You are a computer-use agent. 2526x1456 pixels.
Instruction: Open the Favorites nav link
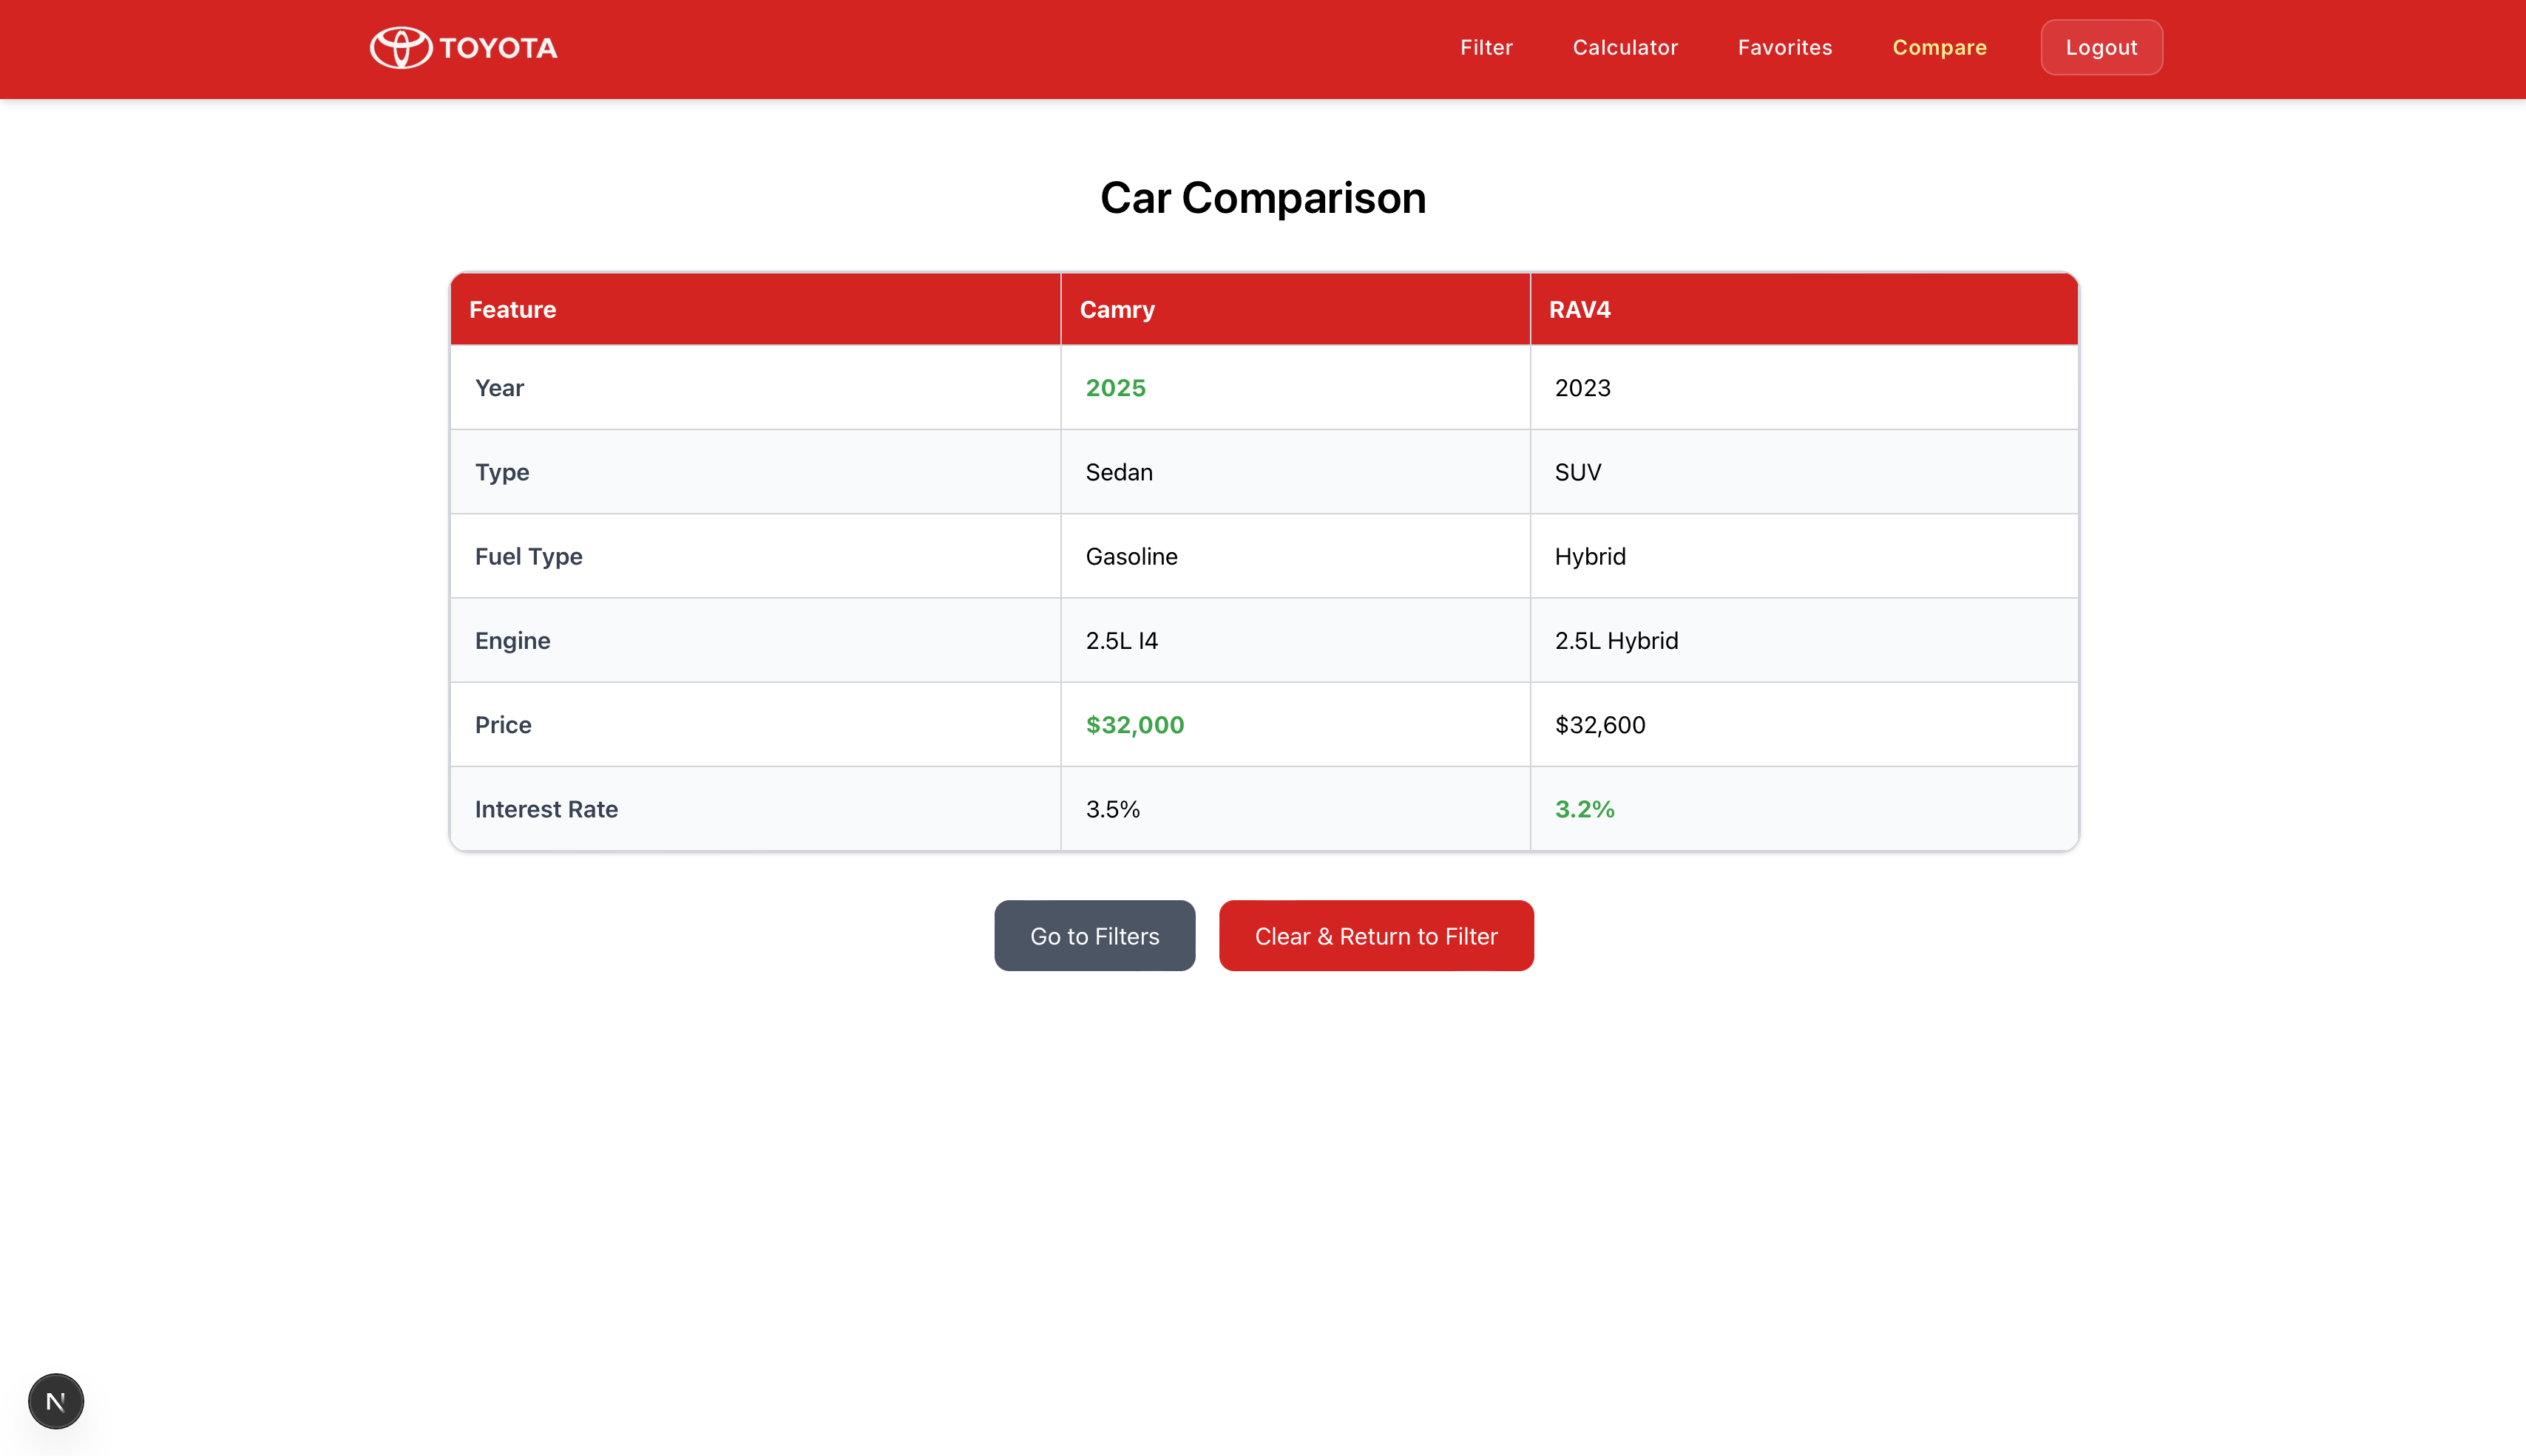coord(1785,47)
